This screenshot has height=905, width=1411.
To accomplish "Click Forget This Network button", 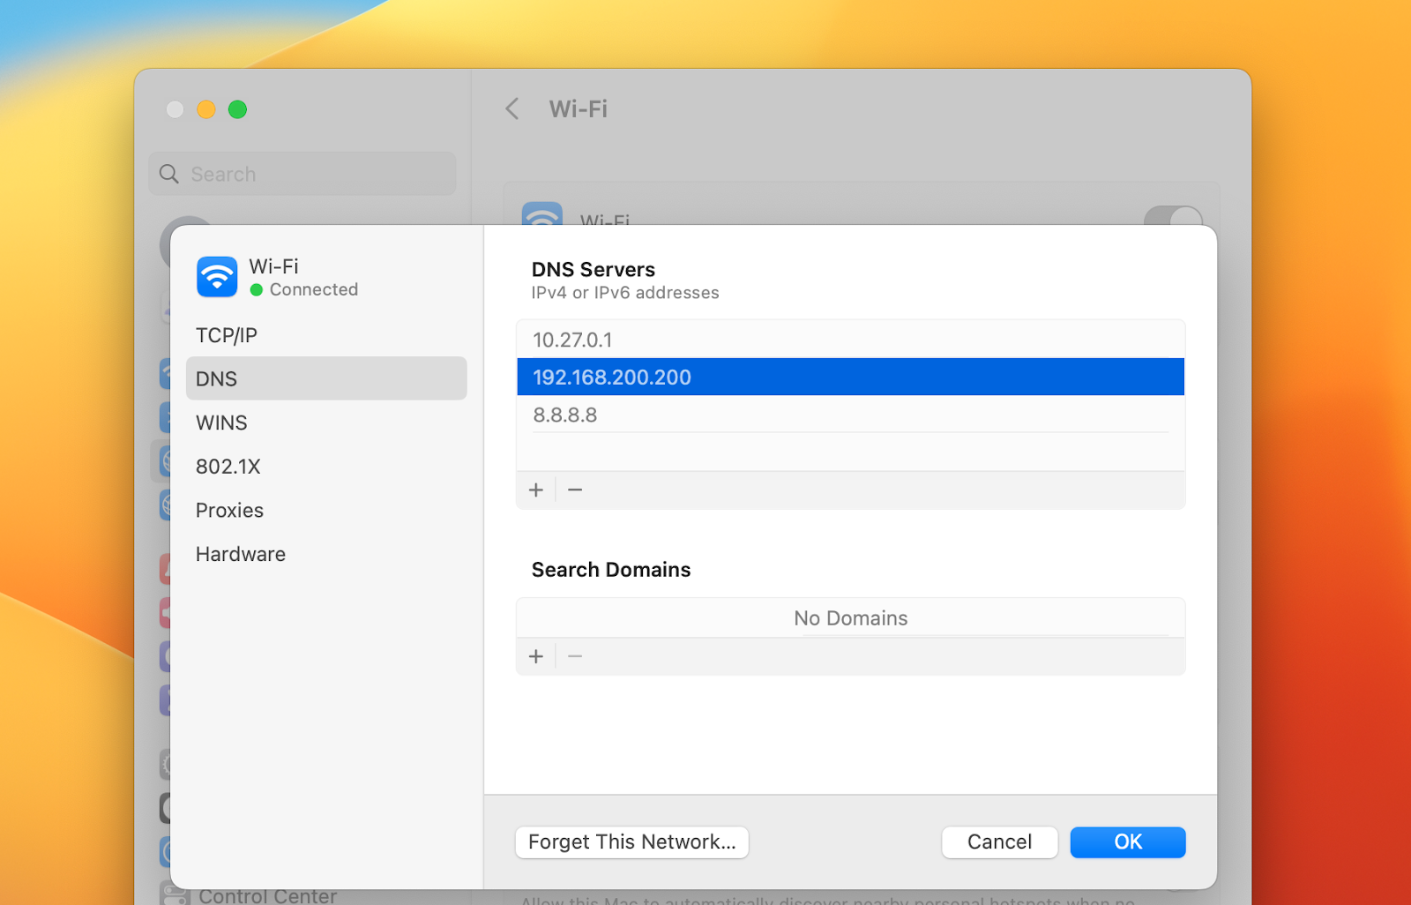I will click(631, 841).
